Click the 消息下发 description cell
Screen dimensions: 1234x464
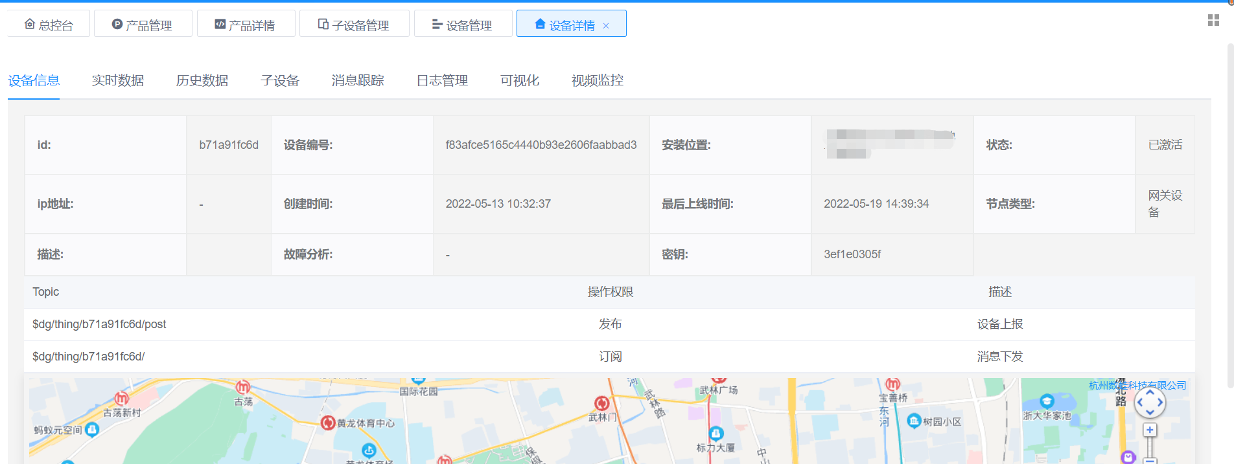pos(1000,357)
